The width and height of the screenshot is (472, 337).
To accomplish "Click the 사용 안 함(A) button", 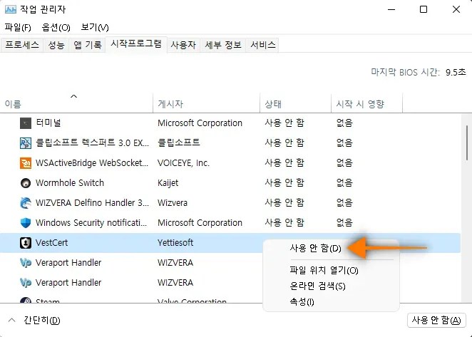I will coord(436,320).
